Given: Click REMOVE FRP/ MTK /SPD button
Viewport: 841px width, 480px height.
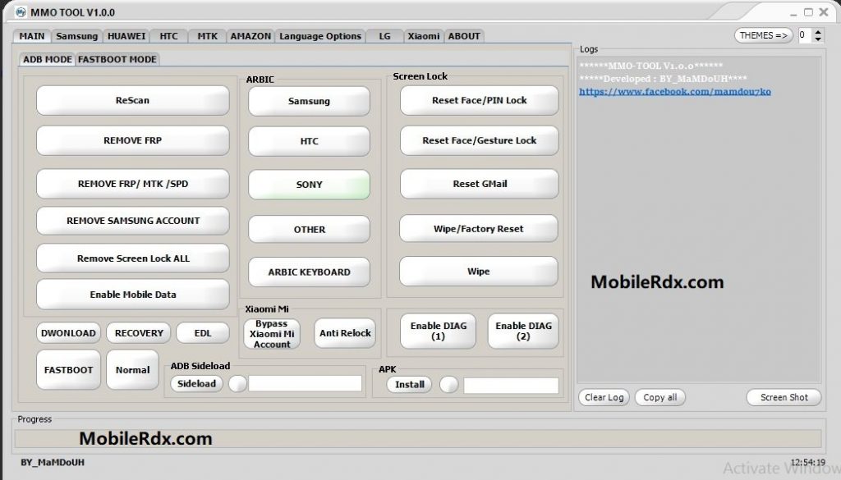Looking at the screenshot, I should [132, 184].
